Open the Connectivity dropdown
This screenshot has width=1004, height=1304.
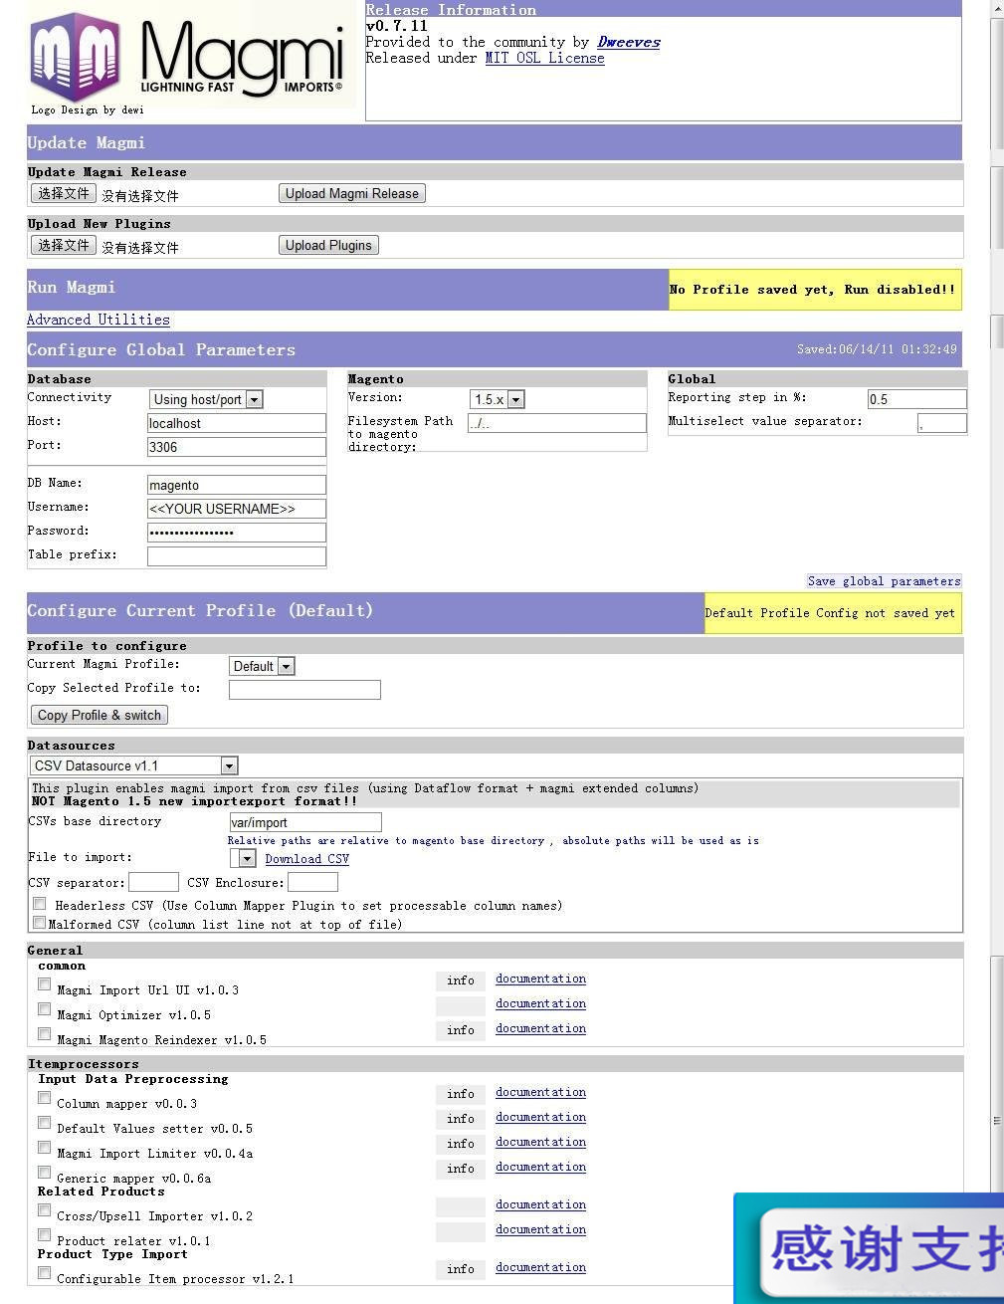(x=206, y=399)
